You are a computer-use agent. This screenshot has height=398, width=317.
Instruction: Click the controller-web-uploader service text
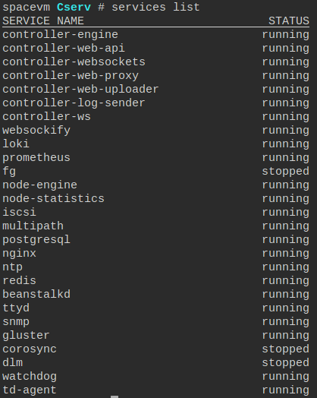[80, 90]
